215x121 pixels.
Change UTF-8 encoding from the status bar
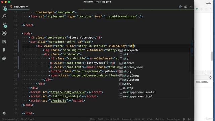(x=137, y=119)
